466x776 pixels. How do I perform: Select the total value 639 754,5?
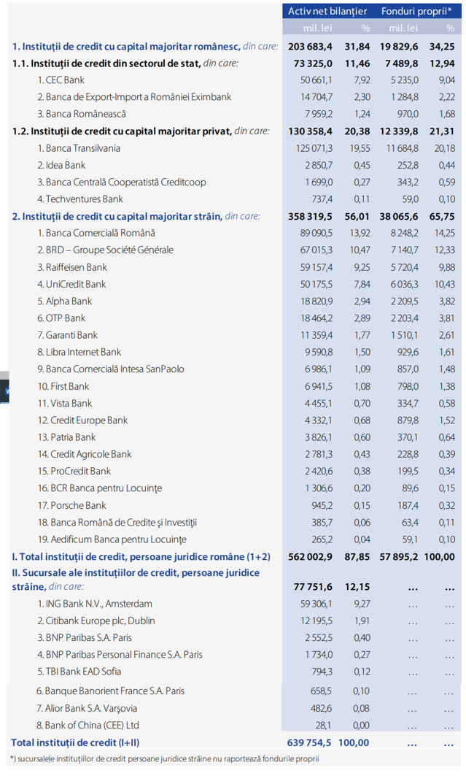click(309, 742)
